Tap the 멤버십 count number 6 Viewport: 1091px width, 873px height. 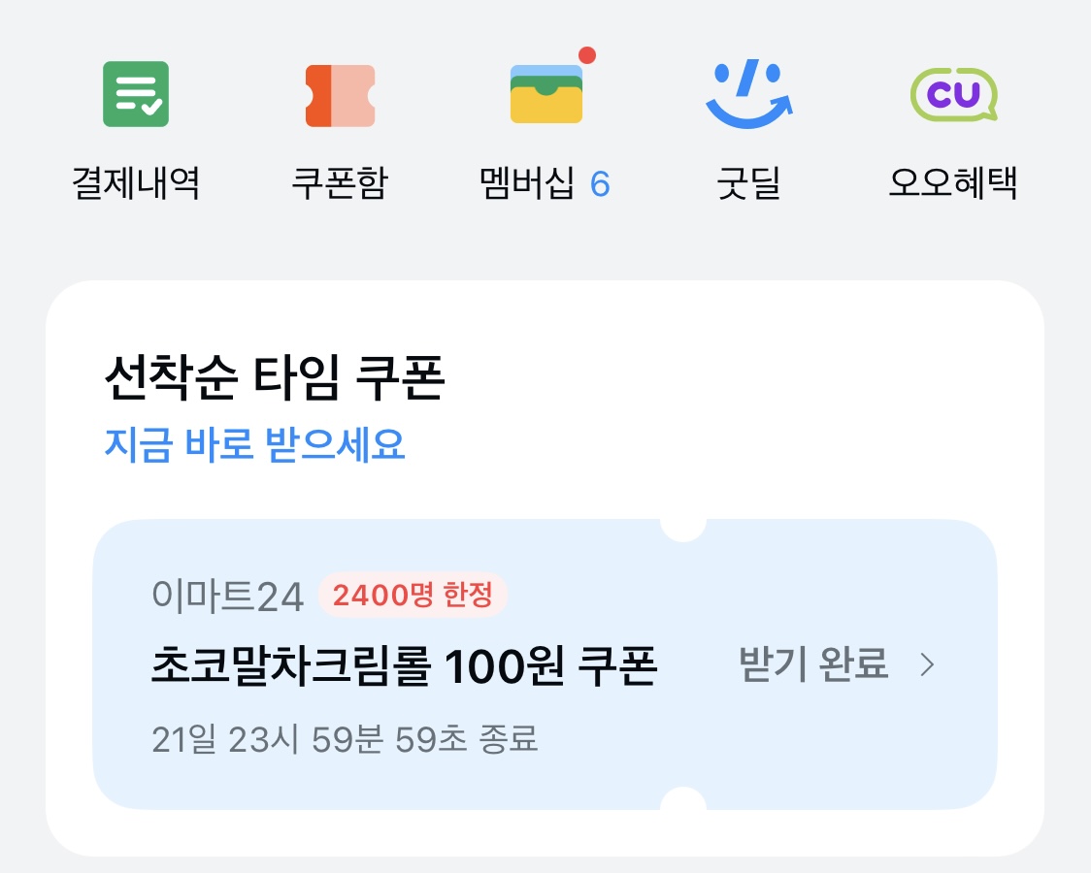coord(600,185)
